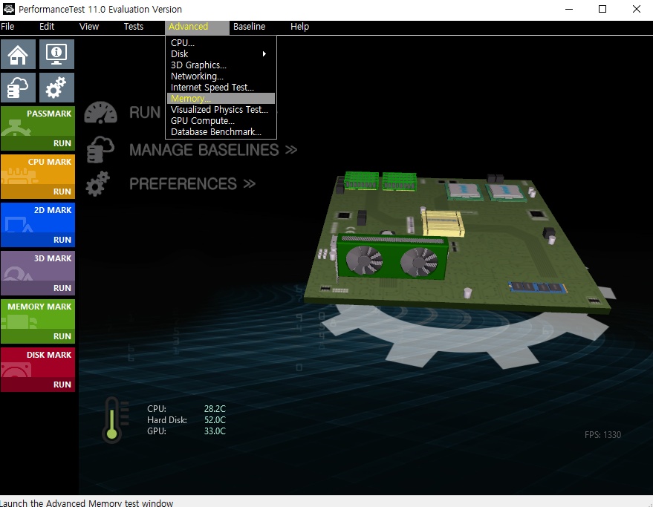Choose Internet Speed Test... menu entry

pos(221,88)
